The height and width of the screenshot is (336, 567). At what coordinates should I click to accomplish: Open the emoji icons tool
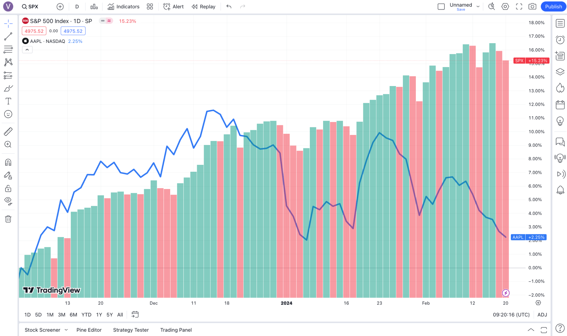8,114
